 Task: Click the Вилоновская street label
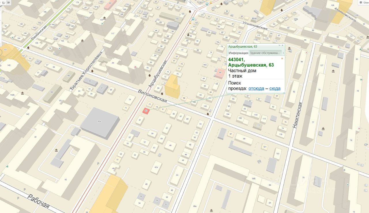[x=153, y=95]
